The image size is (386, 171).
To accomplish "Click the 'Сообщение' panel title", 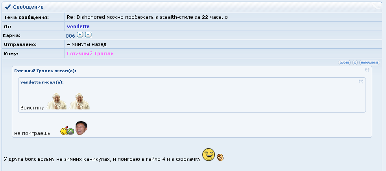I will coord(28,7).
